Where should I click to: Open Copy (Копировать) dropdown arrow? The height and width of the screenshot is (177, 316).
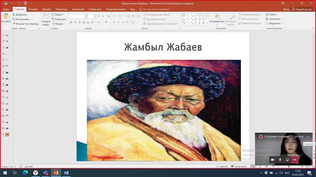coord(32,19)
